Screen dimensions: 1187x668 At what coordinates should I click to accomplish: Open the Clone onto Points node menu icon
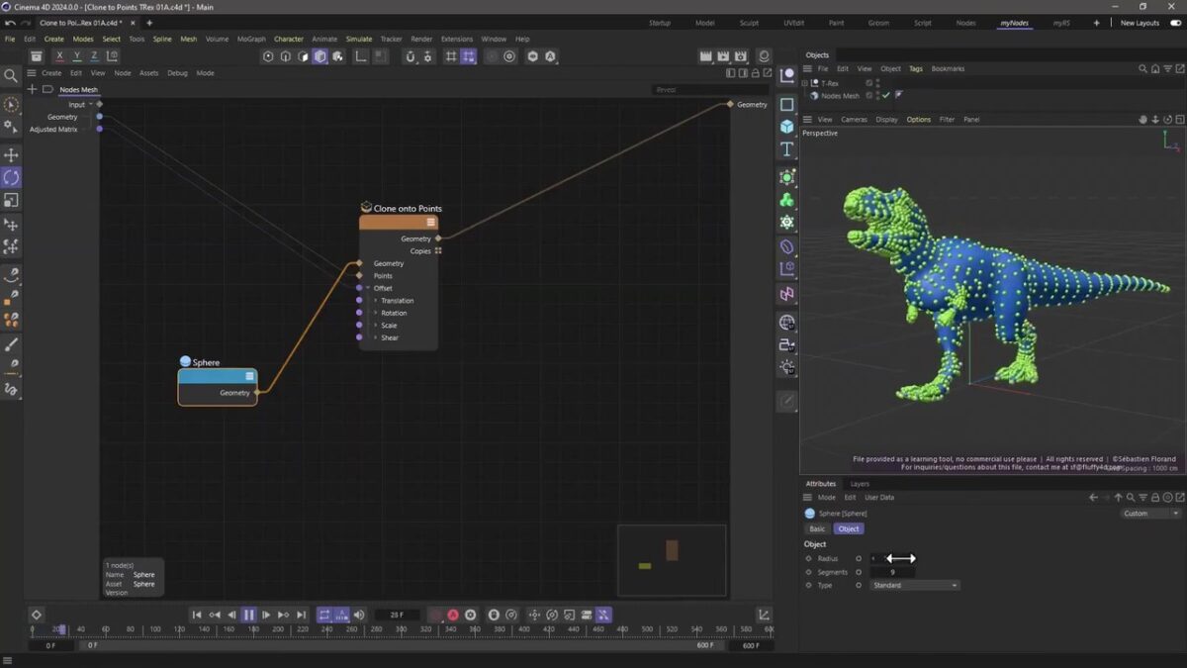(x=430, y=223)
